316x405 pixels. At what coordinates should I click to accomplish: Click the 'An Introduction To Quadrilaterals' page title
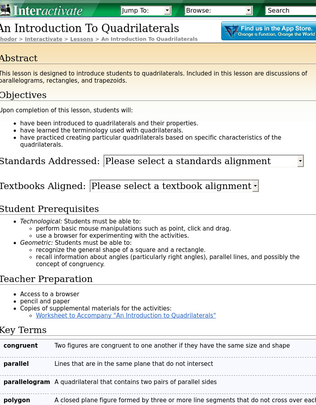point(89,28)
